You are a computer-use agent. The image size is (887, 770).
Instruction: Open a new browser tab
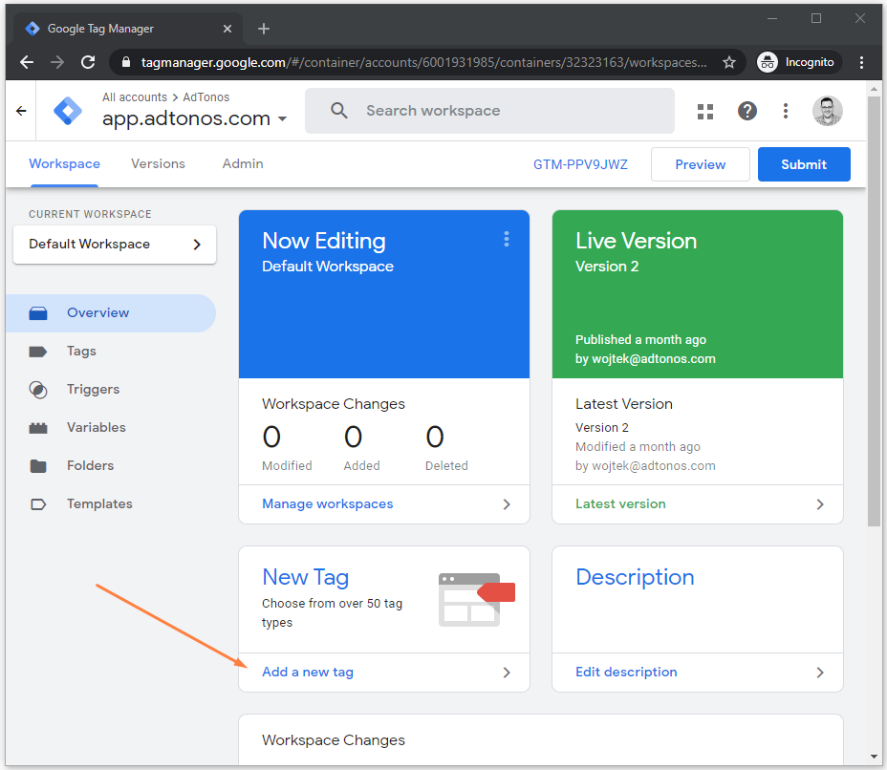click(264, 29)
